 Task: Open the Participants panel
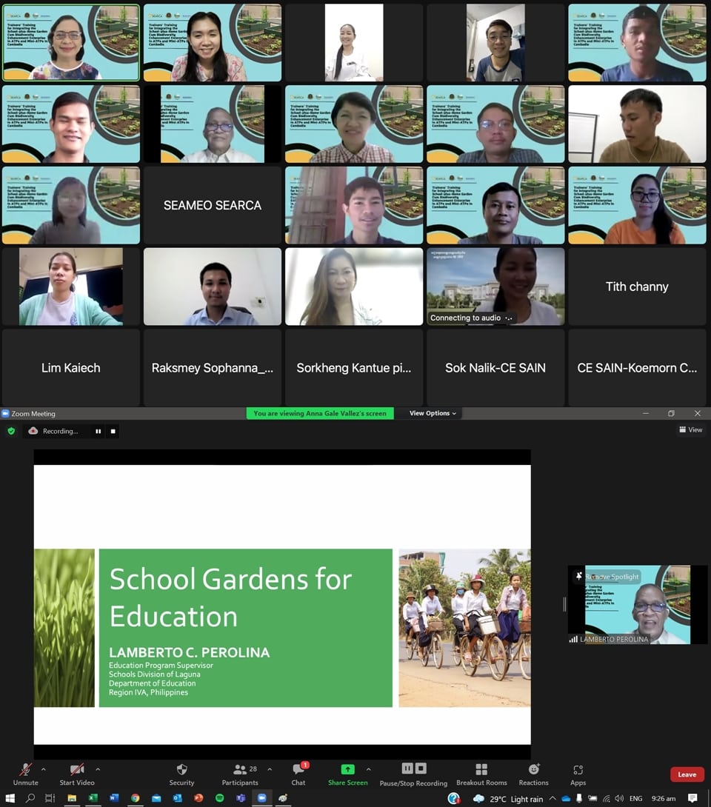click(240, 774)
